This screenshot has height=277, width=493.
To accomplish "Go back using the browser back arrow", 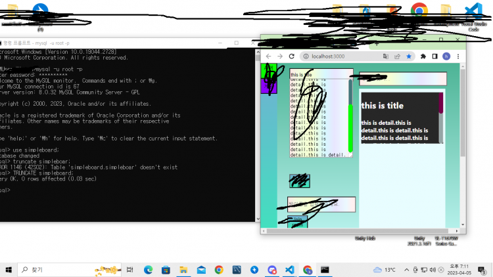I will (269, 56).
